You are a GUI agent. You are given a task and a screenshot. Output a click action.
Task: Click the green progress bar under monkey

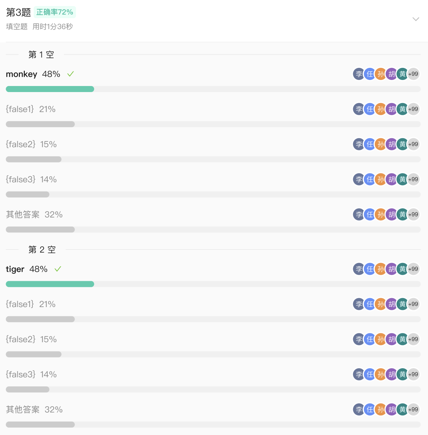click(50, 89)
